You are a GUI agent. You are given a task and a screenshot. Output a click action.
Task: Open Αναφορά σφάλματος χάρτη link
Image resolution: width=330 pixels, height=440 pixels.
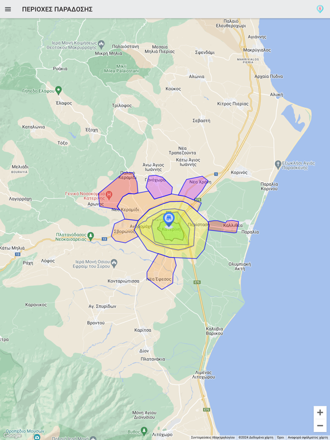click(308, 438)
